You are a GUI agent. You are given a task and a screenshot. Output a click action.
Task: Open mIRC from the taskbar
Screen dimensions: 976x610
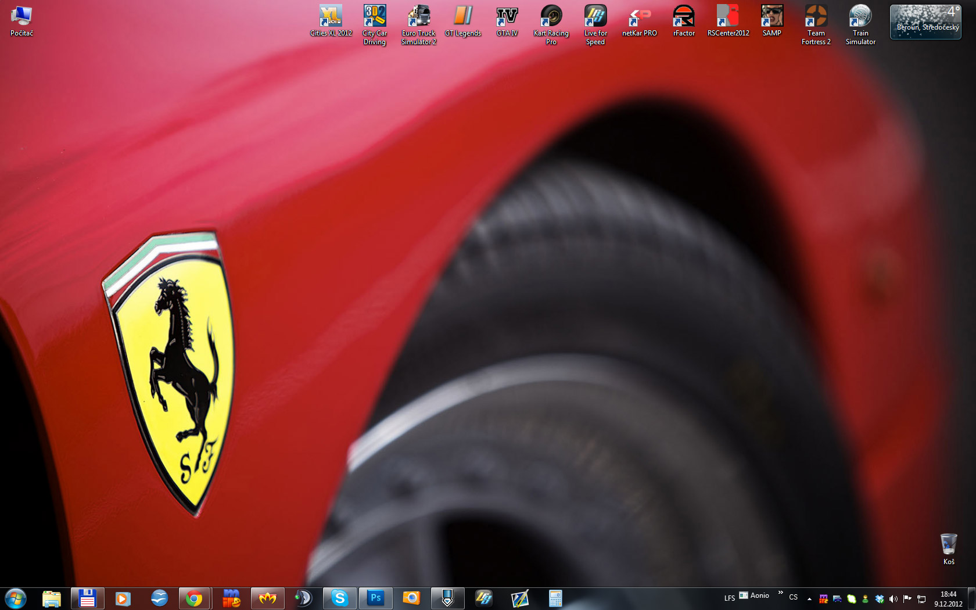tap(231, 598)
